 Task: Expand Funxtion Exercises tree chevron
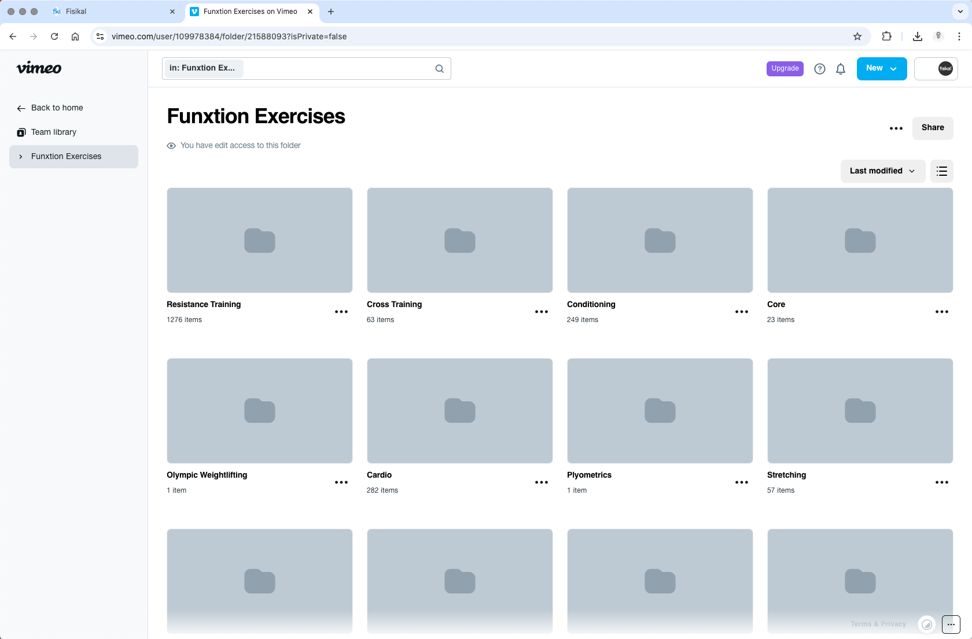(x=21, y=157)
